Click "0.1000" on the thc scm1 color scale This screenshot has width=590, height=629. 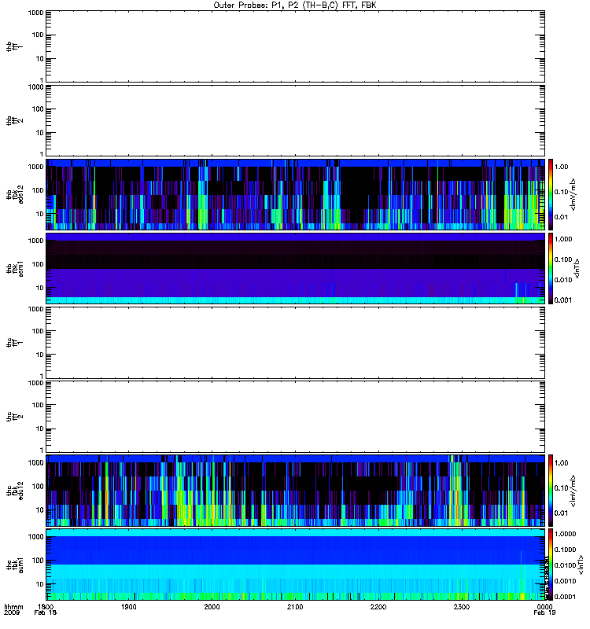click(x=565, y=550)
